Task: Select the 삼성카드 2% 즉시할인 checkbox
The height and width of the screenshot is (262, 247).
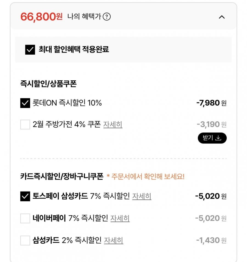Action: coord(25,241)
